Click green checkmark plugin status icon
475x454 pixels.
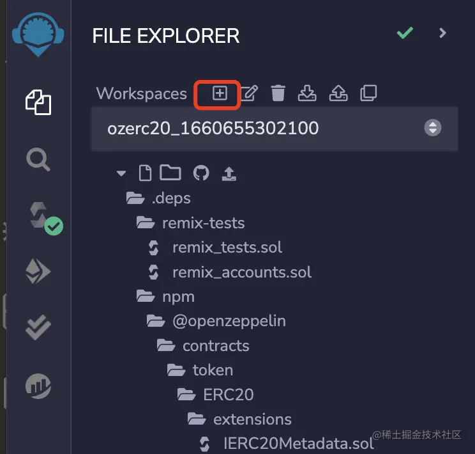405,33
